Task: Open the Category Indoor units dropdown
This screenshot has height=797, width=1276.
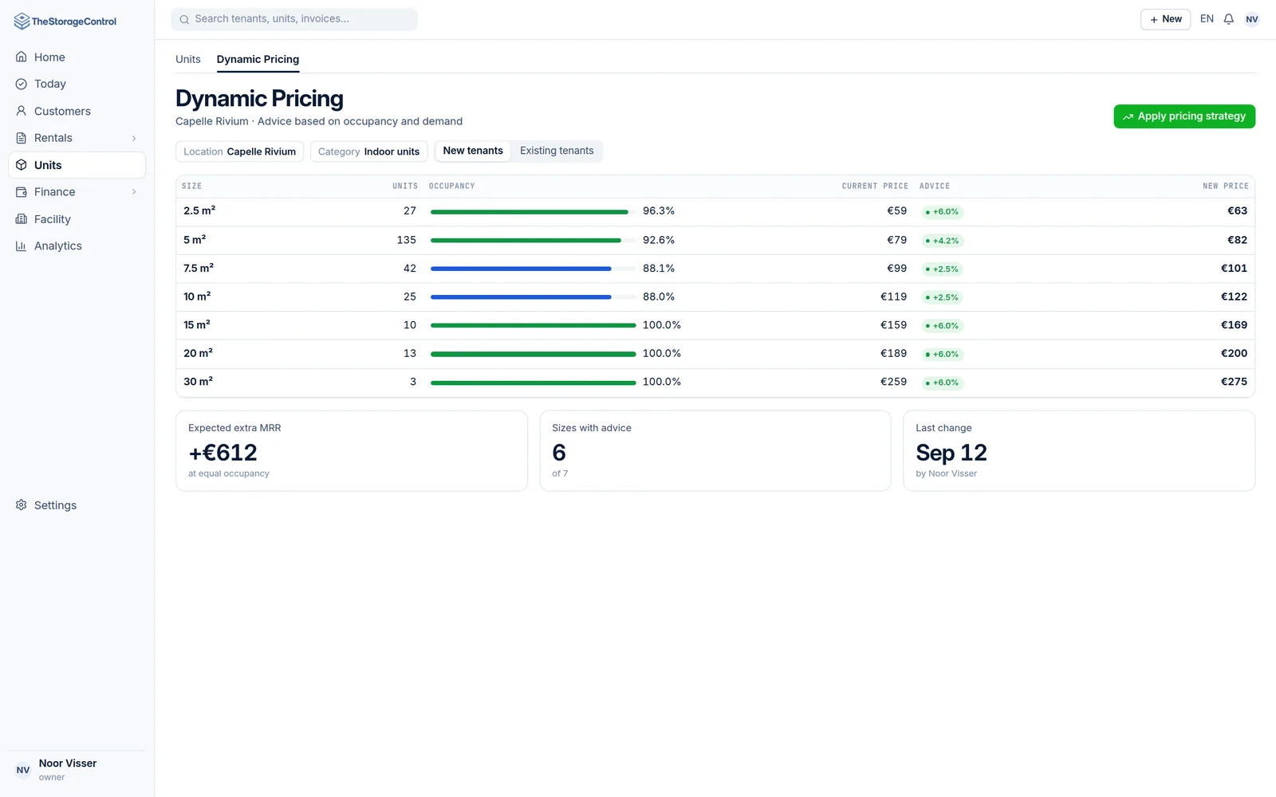Action: pos(368,151)
